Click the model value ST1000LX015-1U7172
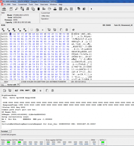 pyautogui.click(x=21, y=15)
